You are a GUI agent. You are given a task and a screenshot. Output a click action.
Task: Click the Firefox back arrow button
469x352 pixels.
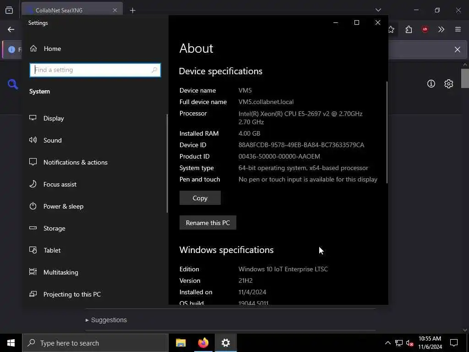11,29
